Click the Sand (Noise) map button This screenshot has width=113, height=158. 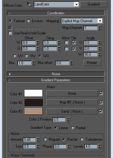(x=72, y=111)
